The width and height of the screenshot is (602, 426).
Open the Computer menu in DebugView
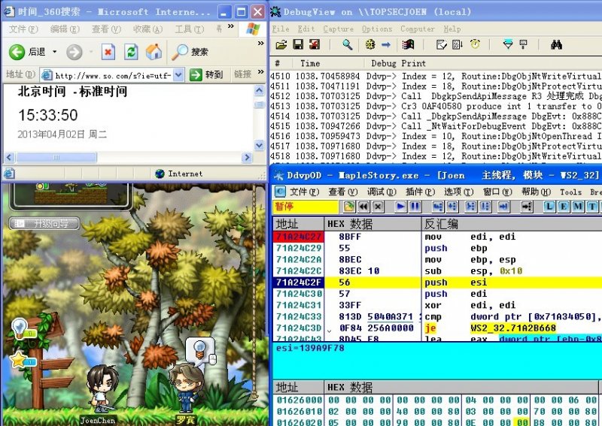coord(418,29)
